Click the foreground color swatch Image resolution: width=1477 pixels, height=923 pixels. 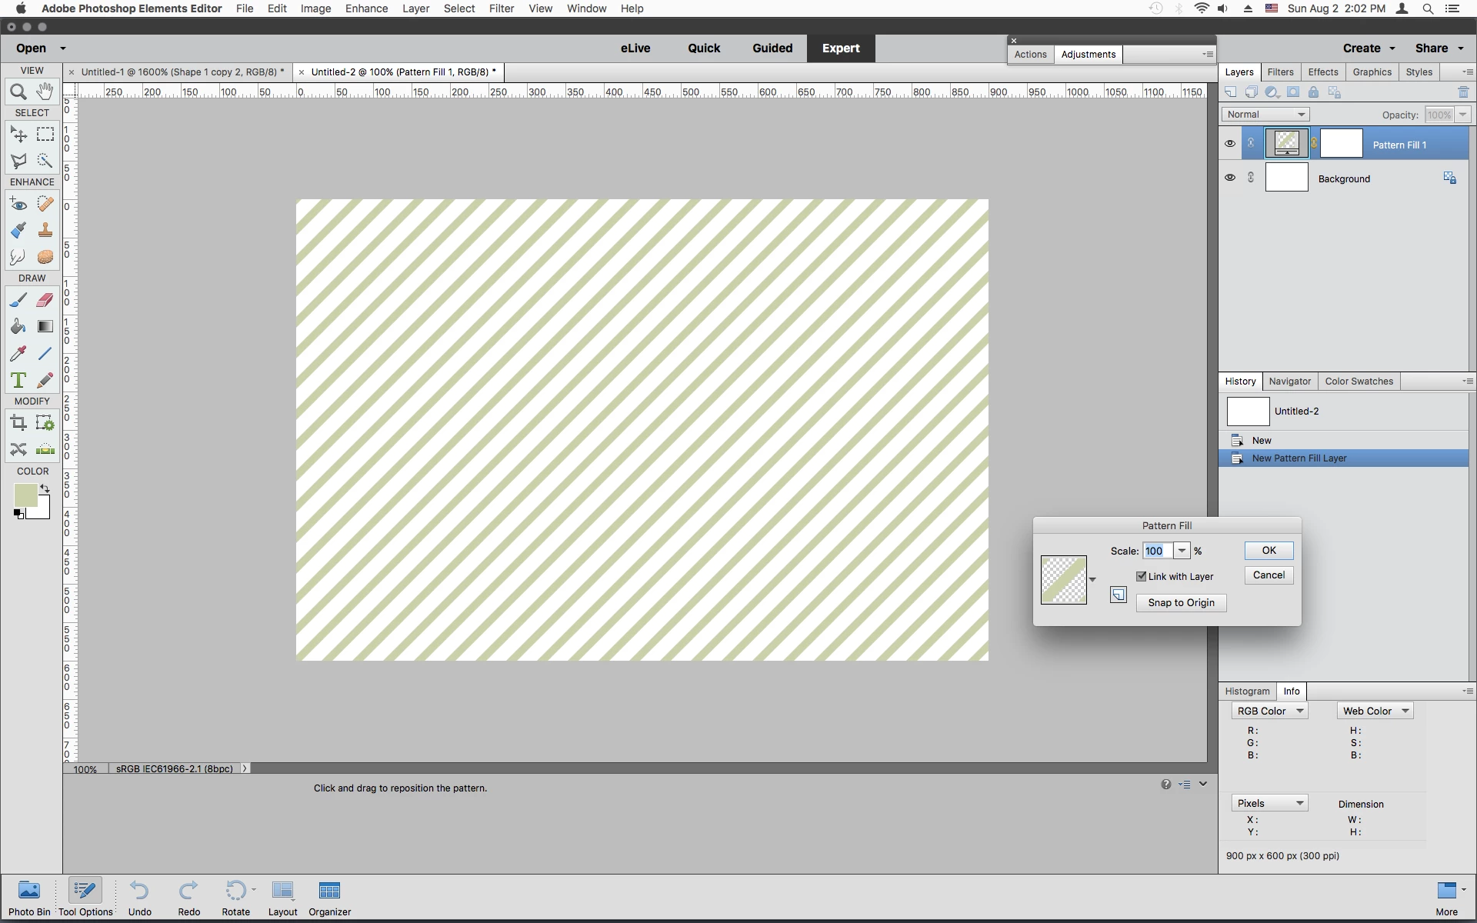click(25, 495)
